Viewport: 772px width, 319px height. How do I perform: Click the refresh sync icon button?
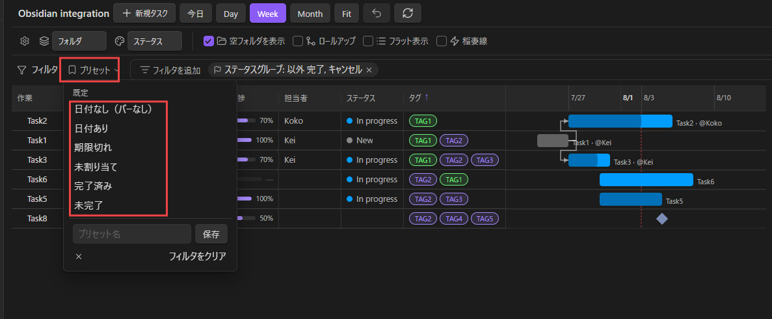click(407, 13)
